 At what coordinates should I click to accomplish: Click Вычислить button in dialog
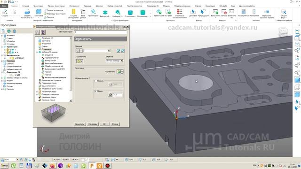click(79, 124)
